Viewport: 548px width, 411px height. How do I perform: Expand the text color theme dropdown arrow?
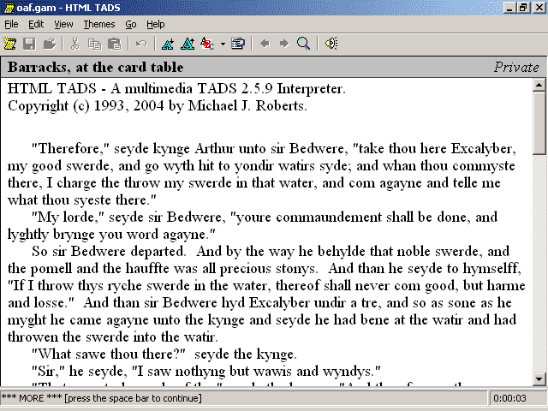coord(222,43)
